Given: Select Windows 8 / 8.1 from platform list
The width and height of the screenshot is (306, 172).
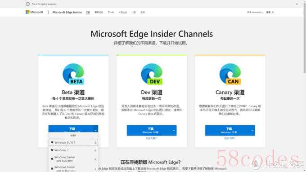Looking at the screenshot, I should (73, 142).
